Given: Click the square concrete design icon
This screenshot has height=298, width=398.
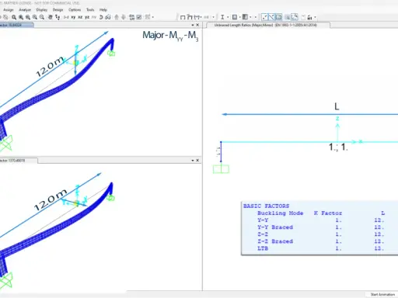Looking at the screenshot, I should (235, 17).
